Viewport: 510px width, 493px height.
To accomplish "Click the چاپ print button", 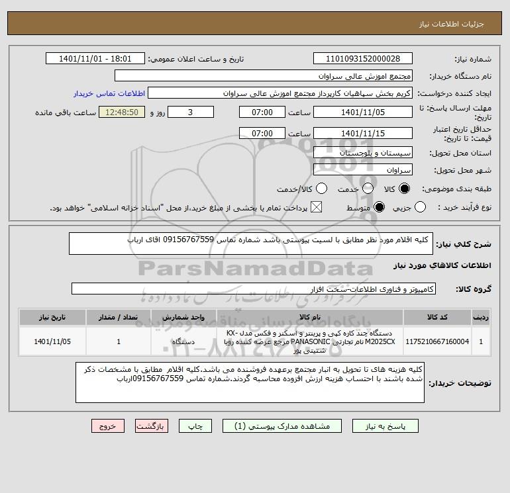I will pyautogui.click(x=195, y=426).
